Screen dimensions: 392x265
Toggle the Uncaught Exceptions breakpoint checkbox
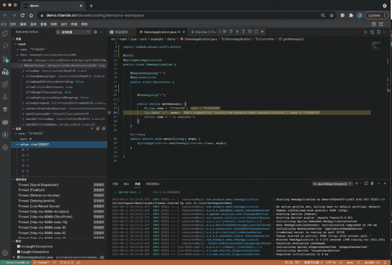(17, 246)
